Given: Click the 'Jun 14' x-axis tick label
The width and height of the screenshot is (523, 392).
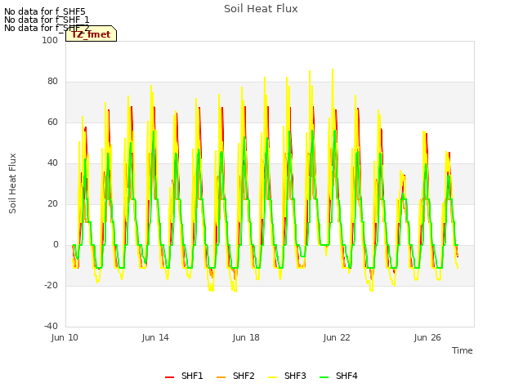Looking at the screenshot, I should [x=155, y=337].
